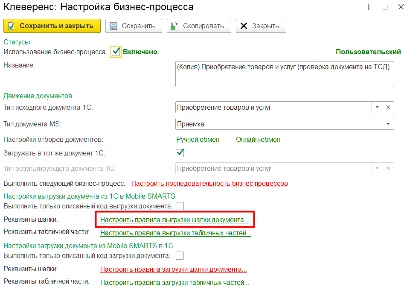The width and height of the screenshot is (410, 290).
Task: Open 'Настроить правила выгрузки шапки документа' link
Action: (x=174, y=220)
